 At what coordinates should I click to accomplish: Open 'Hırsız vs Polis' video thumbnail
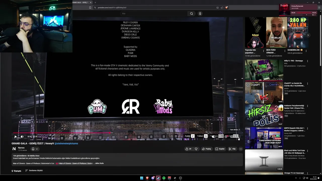click(x=264, y=115)
